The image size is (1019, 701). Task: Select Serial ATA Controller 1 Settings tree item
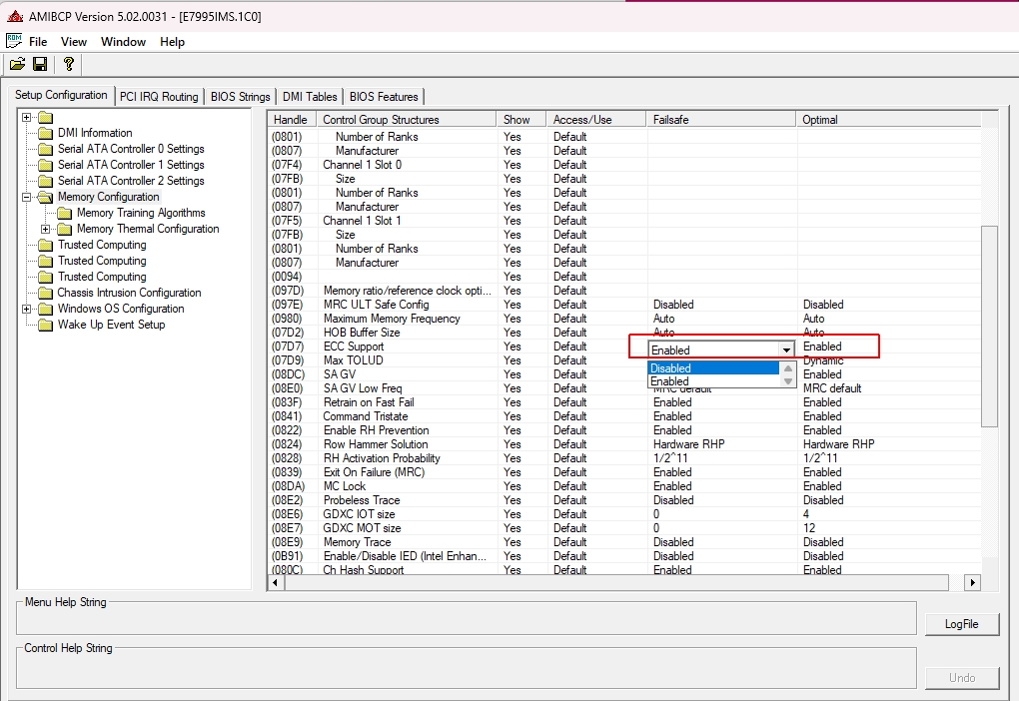[131, 165]
